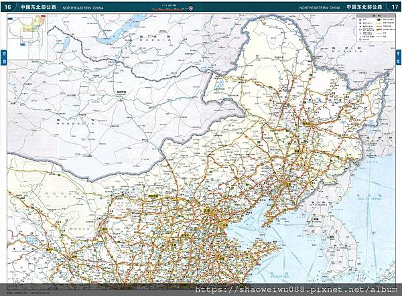Click page number 17 in header

click(x=395, y=7)
